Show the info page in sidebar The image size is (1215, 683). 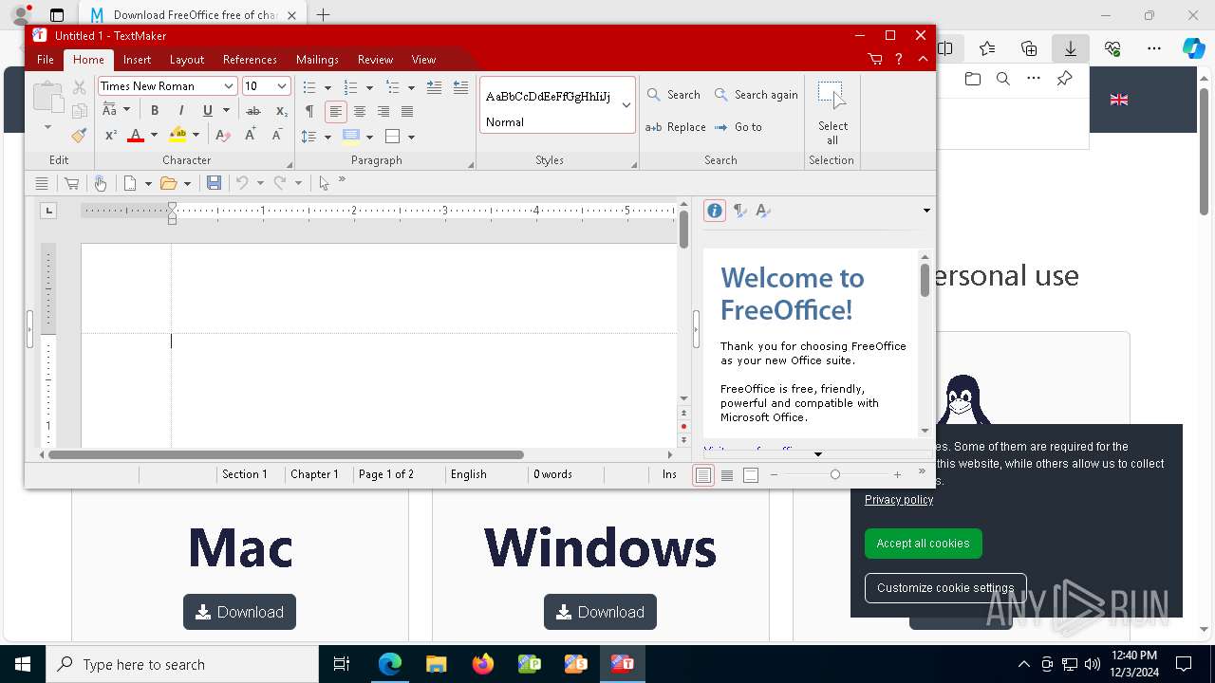pyautogui.click(x=715, y=211)
